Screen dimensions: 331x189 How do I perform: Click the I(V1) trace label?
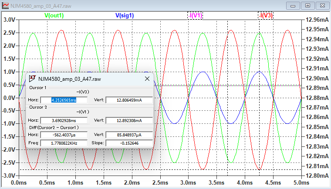[x=195, y=15]
